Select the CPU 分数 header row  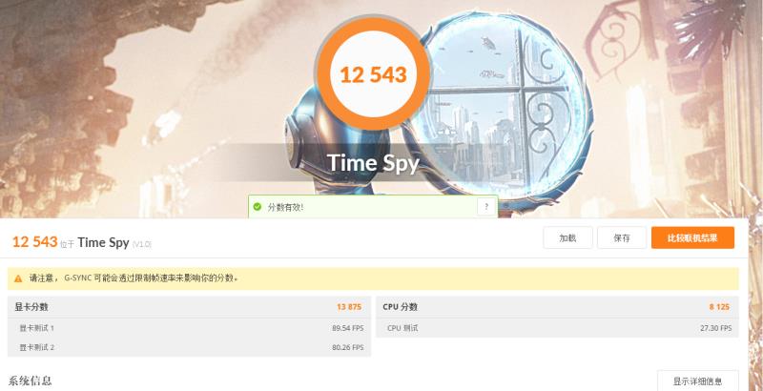click(557, 307)
